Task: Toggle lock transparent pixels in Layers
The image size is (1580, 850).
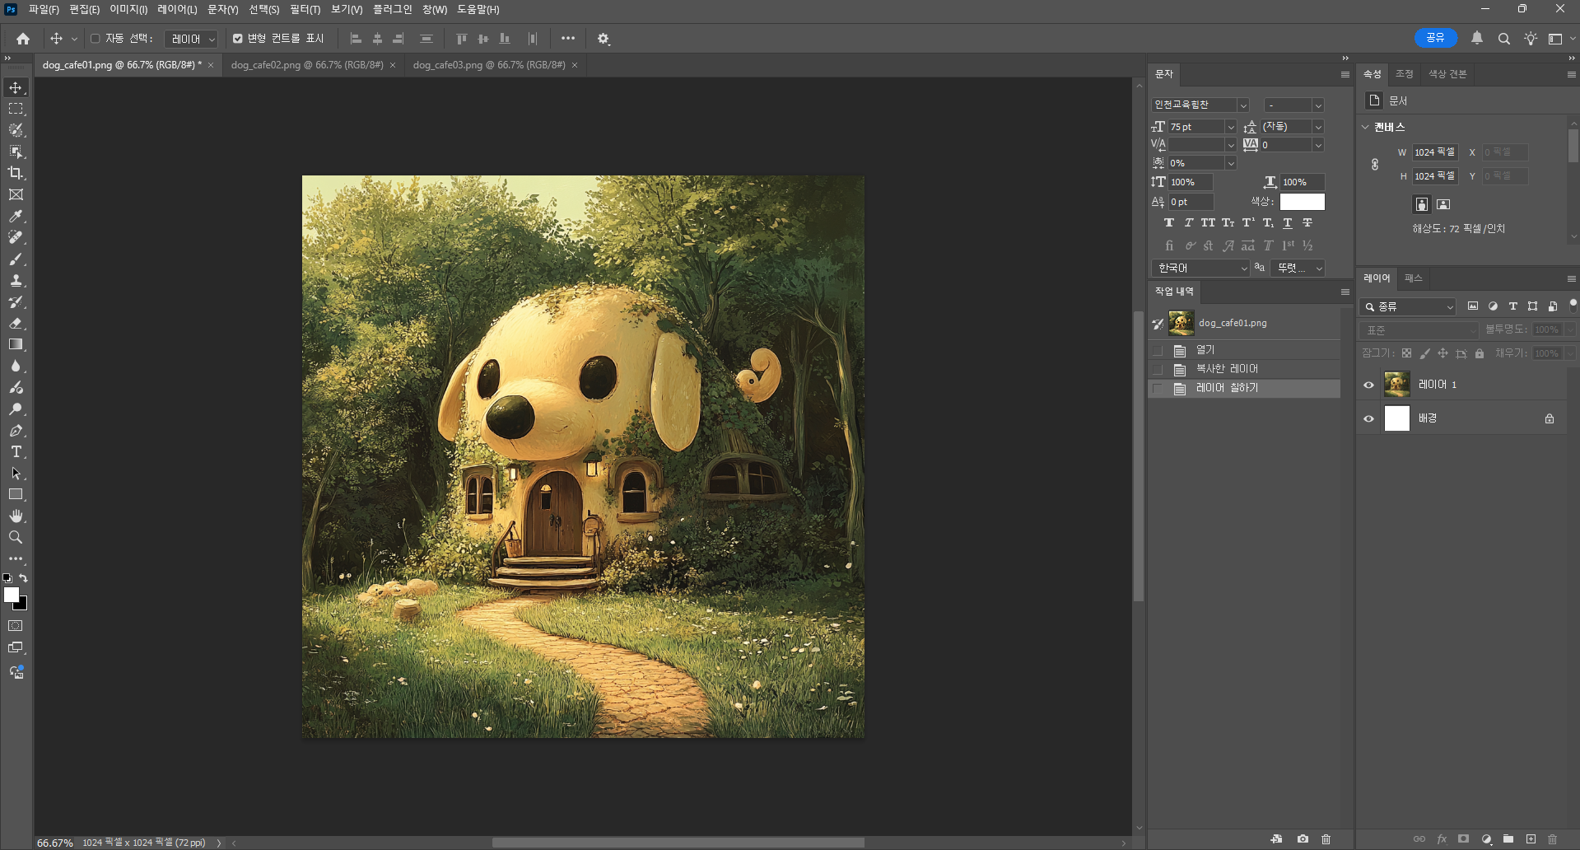Action: [1406, 353]
